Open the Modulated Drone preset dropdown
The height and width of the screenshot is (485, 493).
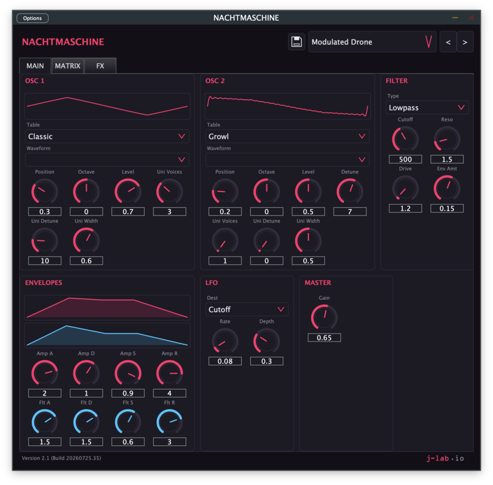coord(372,41)
